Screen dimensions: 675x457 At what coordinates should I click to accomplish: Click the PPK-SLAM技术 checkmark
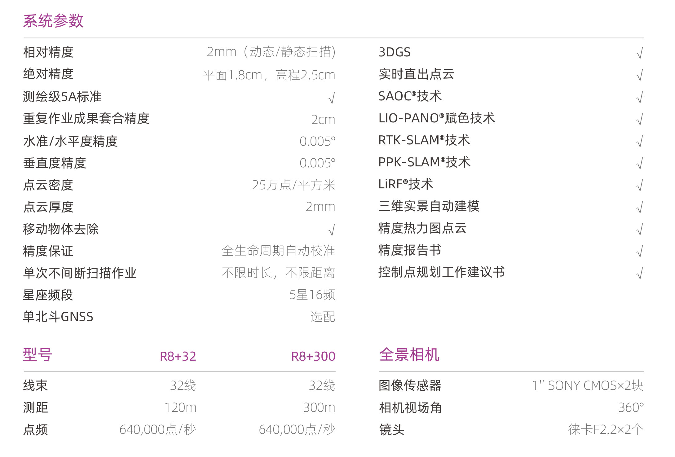[x=640, y=163]
